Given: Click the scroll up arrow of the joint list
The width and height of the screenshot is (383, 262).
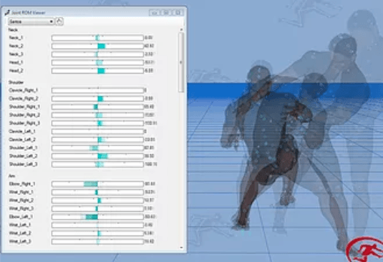Looking at the screenshot, I should (181, 29).
